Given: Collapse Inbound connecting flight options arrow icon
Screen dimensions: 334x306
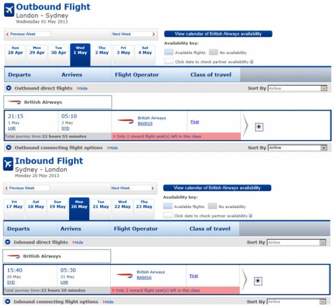Looking at the screenshot, I should click(8, 302).
